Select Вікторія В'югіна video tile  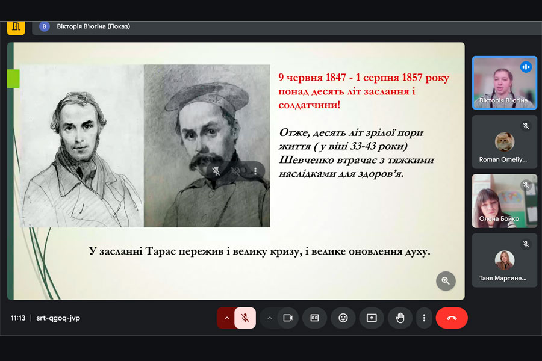pos(505,83)
